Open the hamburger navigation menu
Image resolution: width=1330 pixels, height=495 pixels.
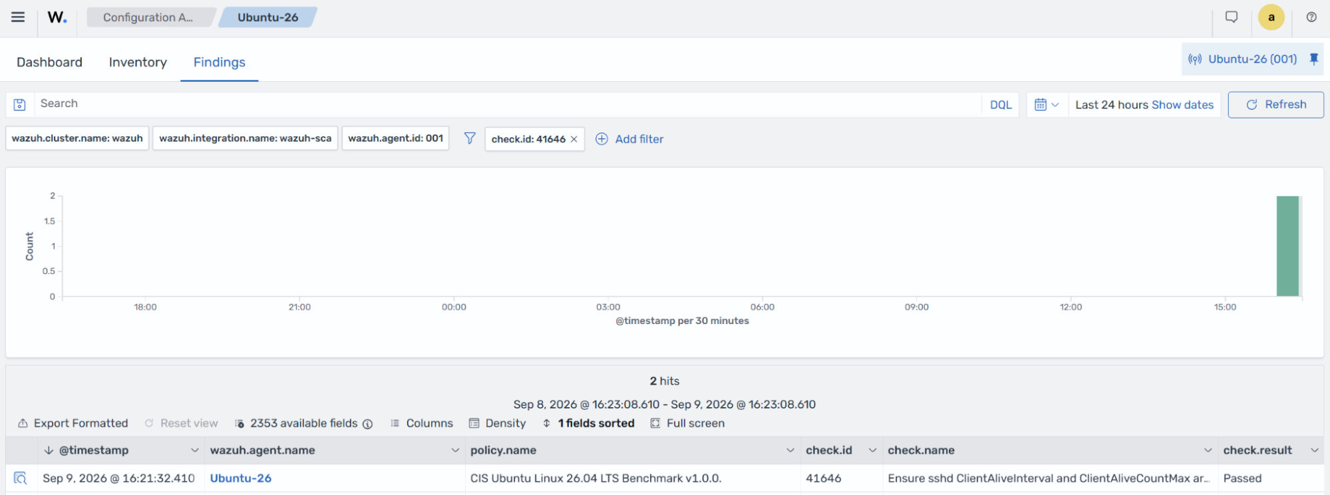pyautogui.click(x=18, y=17)
